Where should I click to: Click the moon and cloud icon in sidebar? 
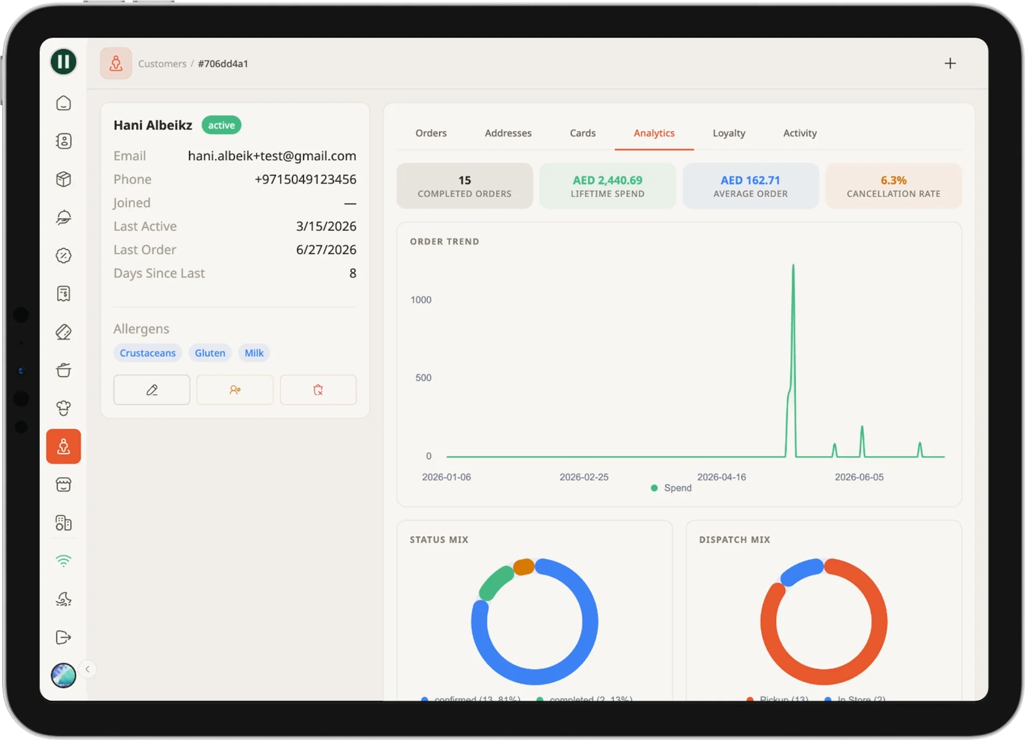point(64,599)
